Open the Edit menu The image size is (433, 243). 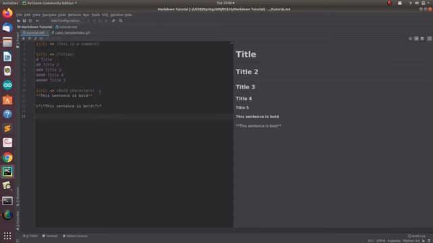click(x=27, y=15)
